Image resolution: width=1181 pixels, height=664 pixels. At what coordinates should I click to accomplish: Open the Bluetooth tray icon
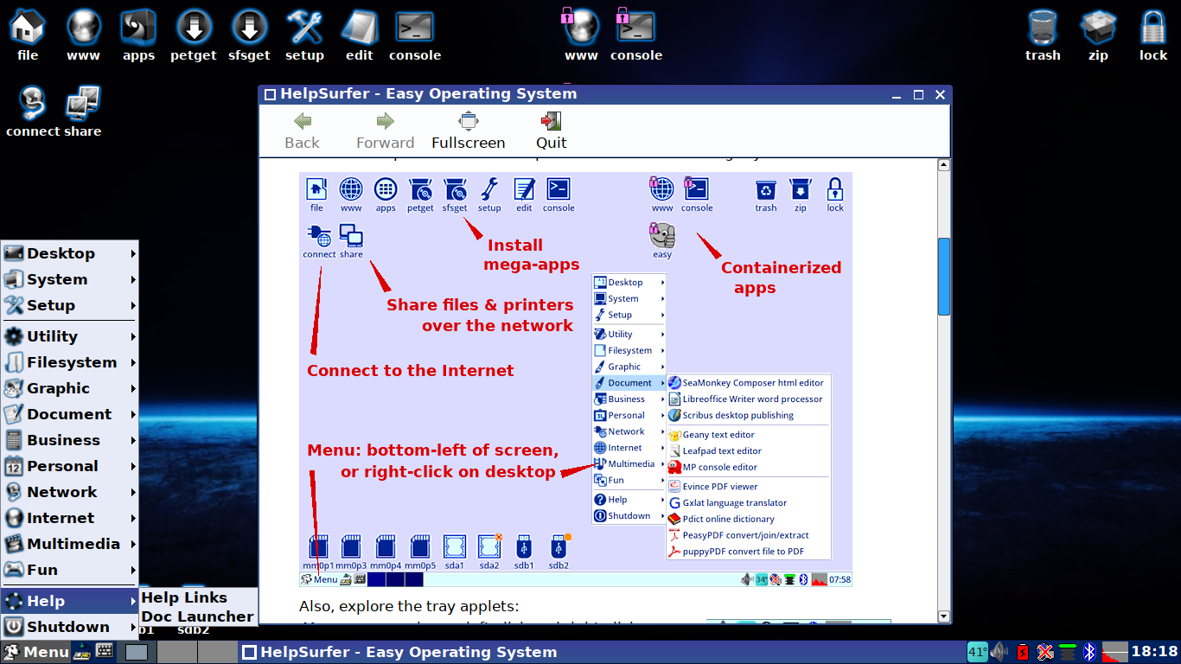click(x=1090, y=652)
